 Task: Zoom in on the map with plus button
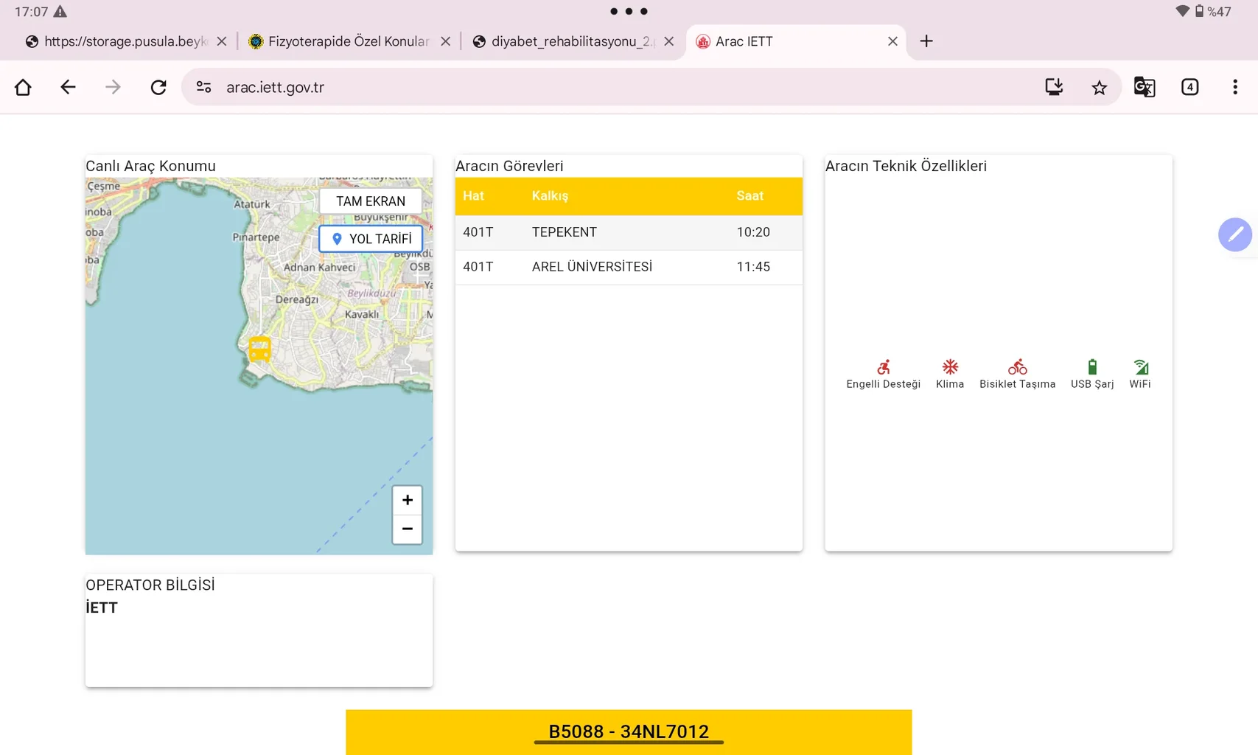(x=407, y=499)
